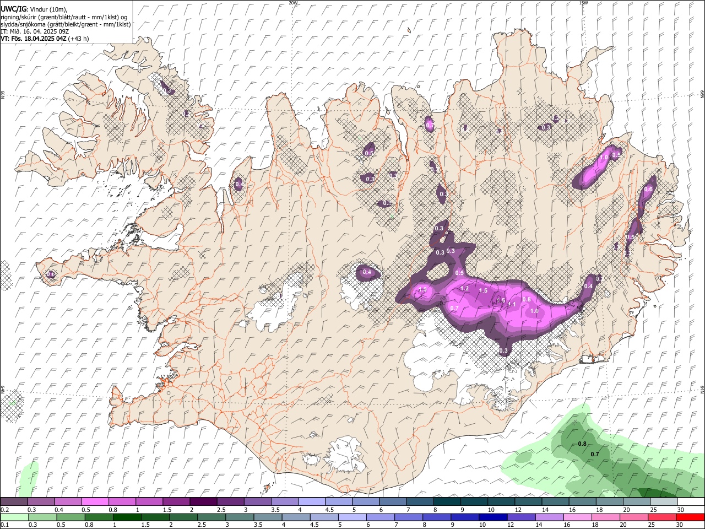Select the palest green 0.1–0.3 rain legend swatch

14,517
